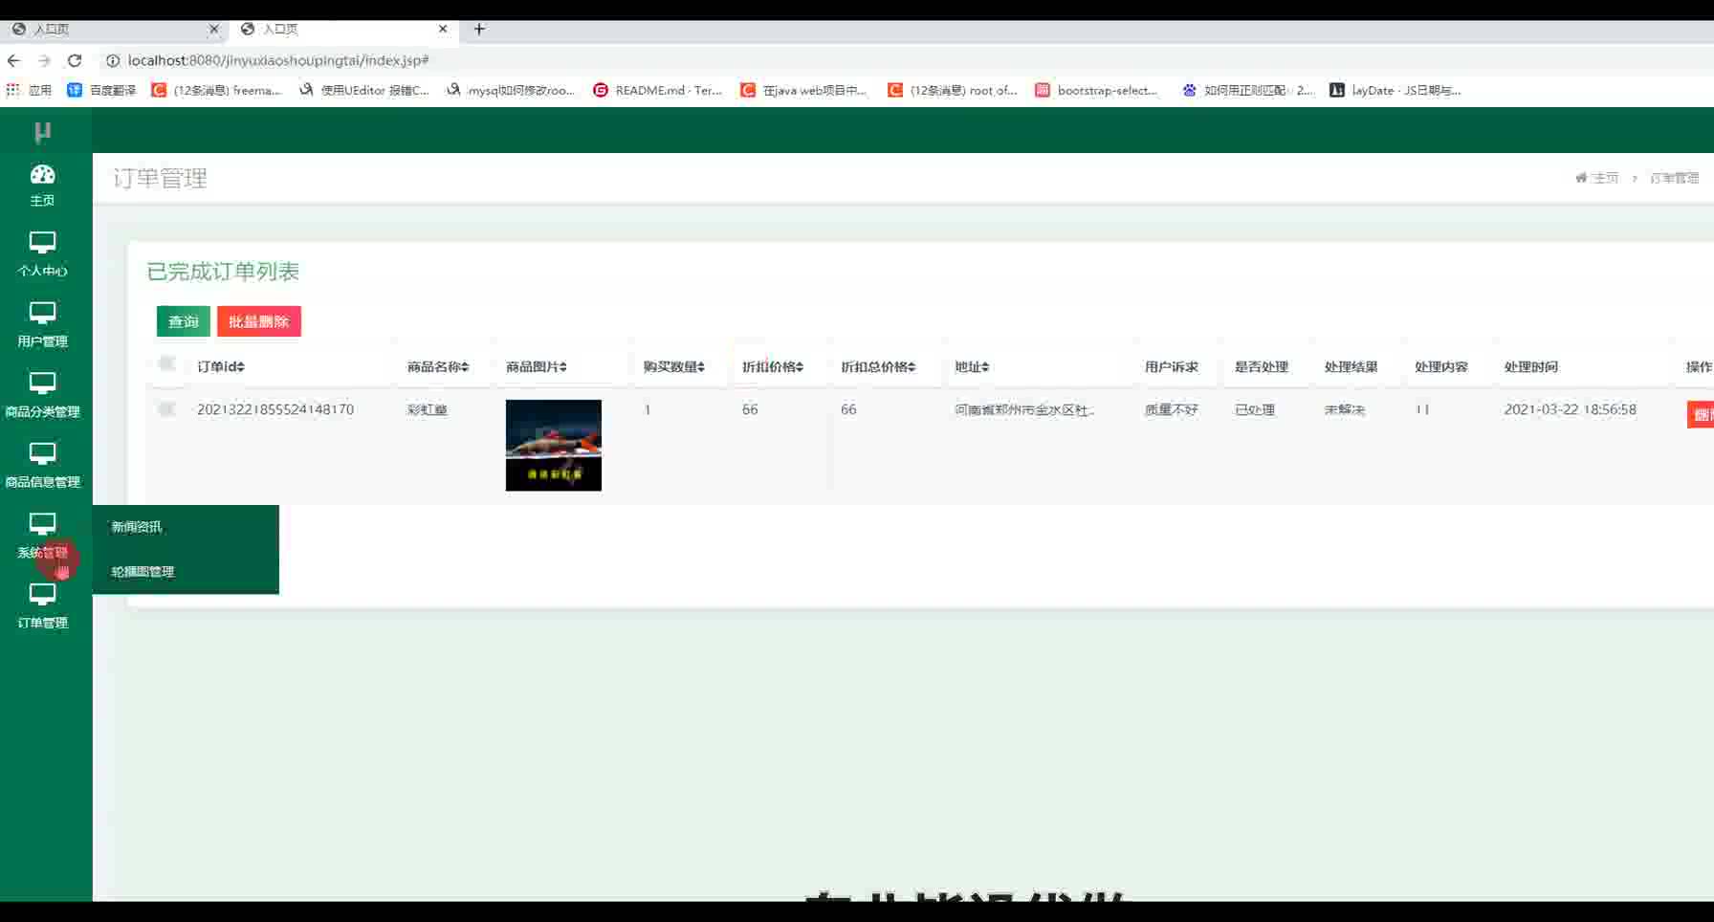Click the order id 2021322185552414817​0
1714x922 pixels.
coord(275,409)
